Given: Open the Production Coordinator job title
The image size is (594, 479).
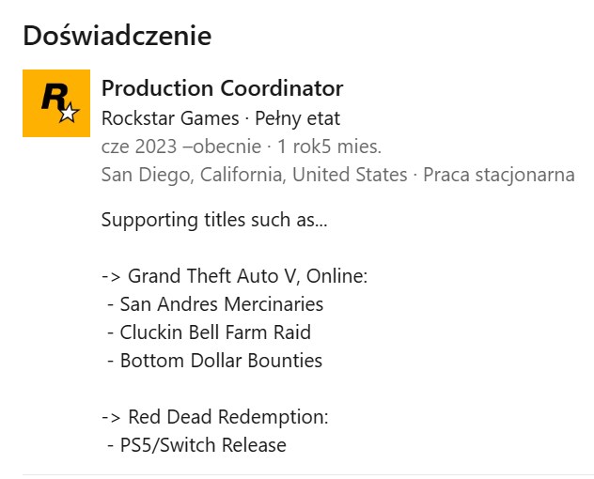Looking at the screenshot, I should [x=222, y=88].
